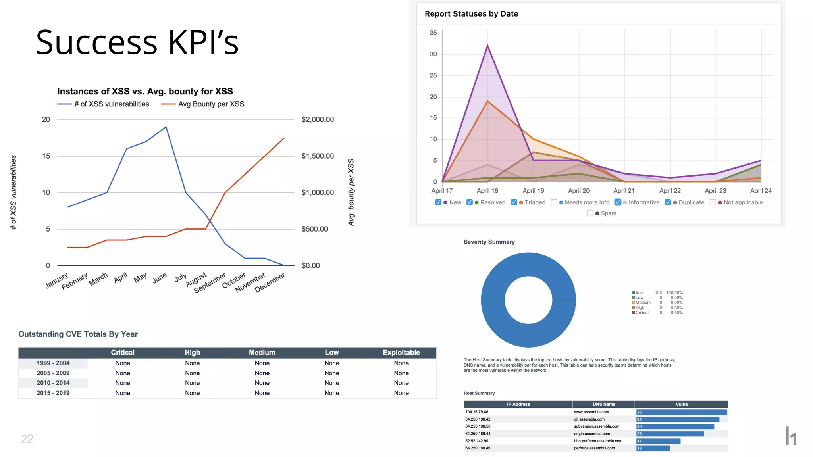Click the green Low legend swatch
Image resolution: width=813 pixels, height=457 pixels.
tap(634, 298)
